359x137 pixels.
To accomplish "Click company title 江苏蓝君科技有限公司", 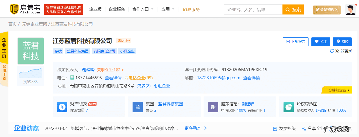I will (82, 41).
